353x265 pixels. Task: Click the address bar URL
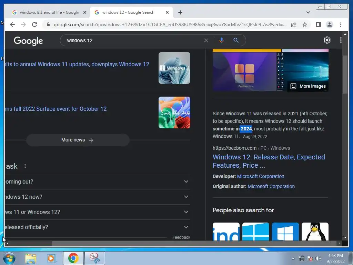click(x=170, y=24)
